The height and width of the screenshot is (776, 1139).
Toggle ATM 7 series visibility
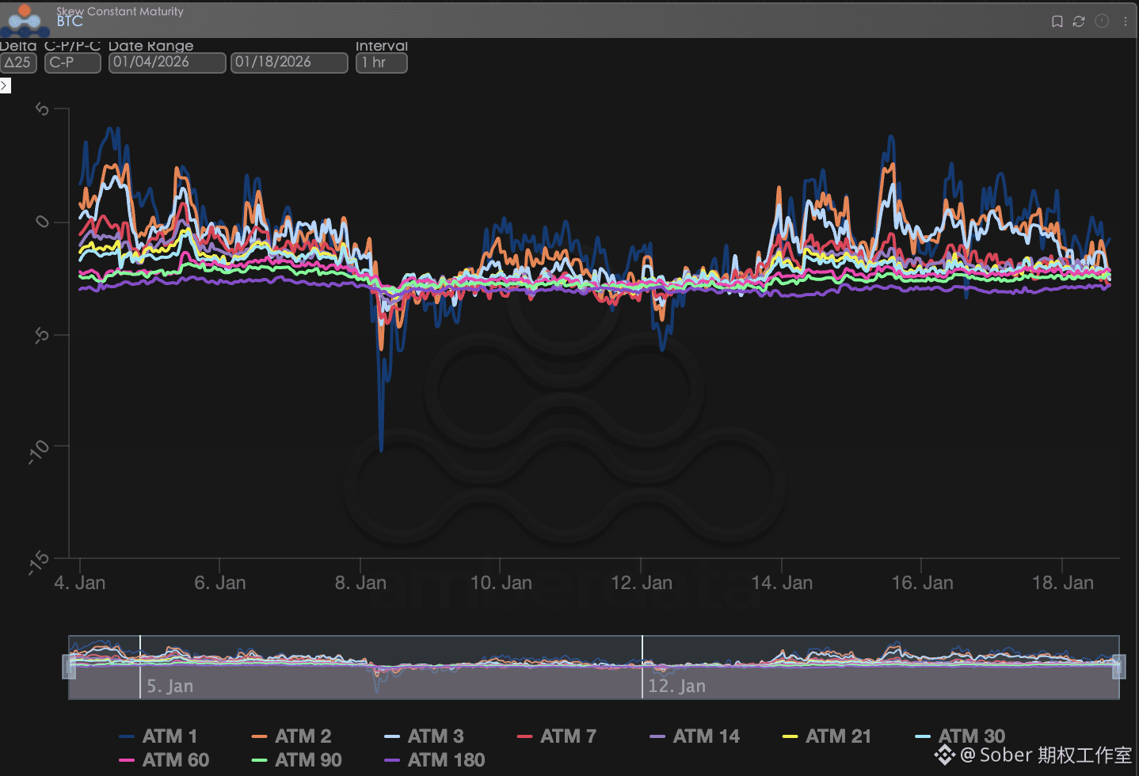point(557,736)
